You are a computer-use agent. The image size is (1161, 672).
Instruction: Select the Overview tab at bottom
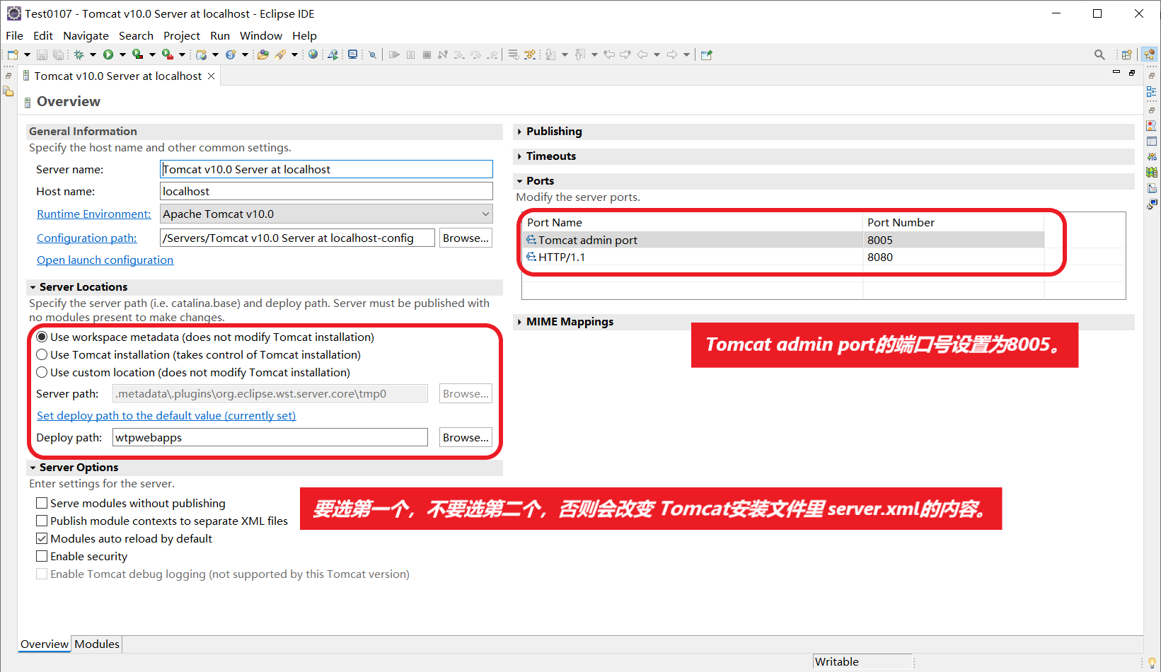(x=45, y=644)
